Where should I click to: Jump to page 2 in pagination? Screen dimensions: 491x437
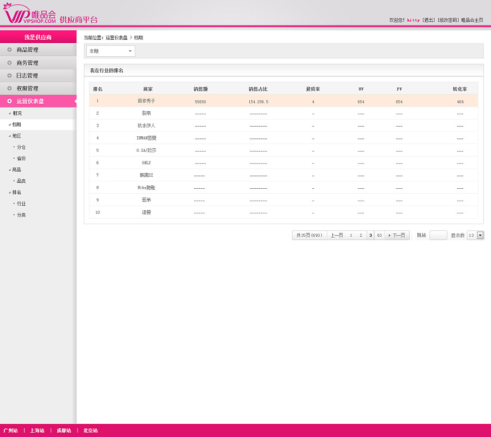pyautogui.click(x=361, y=235)
